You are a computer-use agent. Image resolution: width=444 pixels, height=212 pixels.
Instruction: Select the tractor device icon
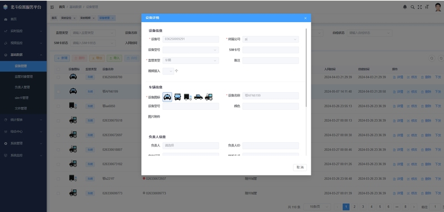(x=209, y=97)
